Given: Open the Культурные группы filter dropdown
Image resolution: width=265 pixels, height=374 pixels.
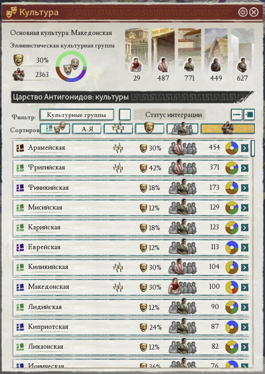Looking at the screenshot, I should (x=77, y=115).
